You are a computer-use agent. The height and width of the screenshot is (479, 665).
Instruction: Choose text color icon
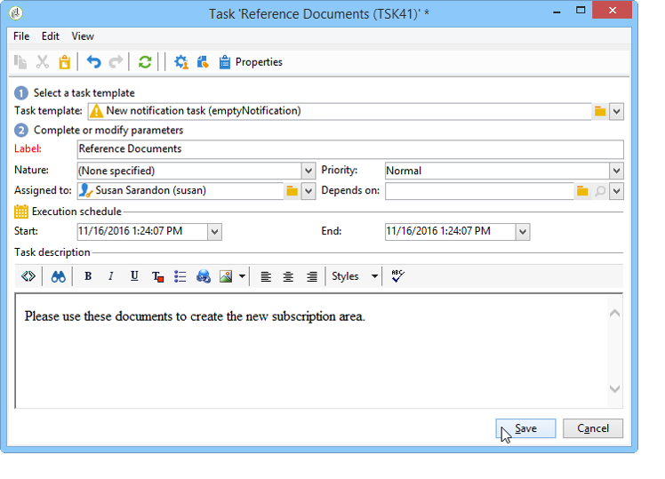coord(157,276)
